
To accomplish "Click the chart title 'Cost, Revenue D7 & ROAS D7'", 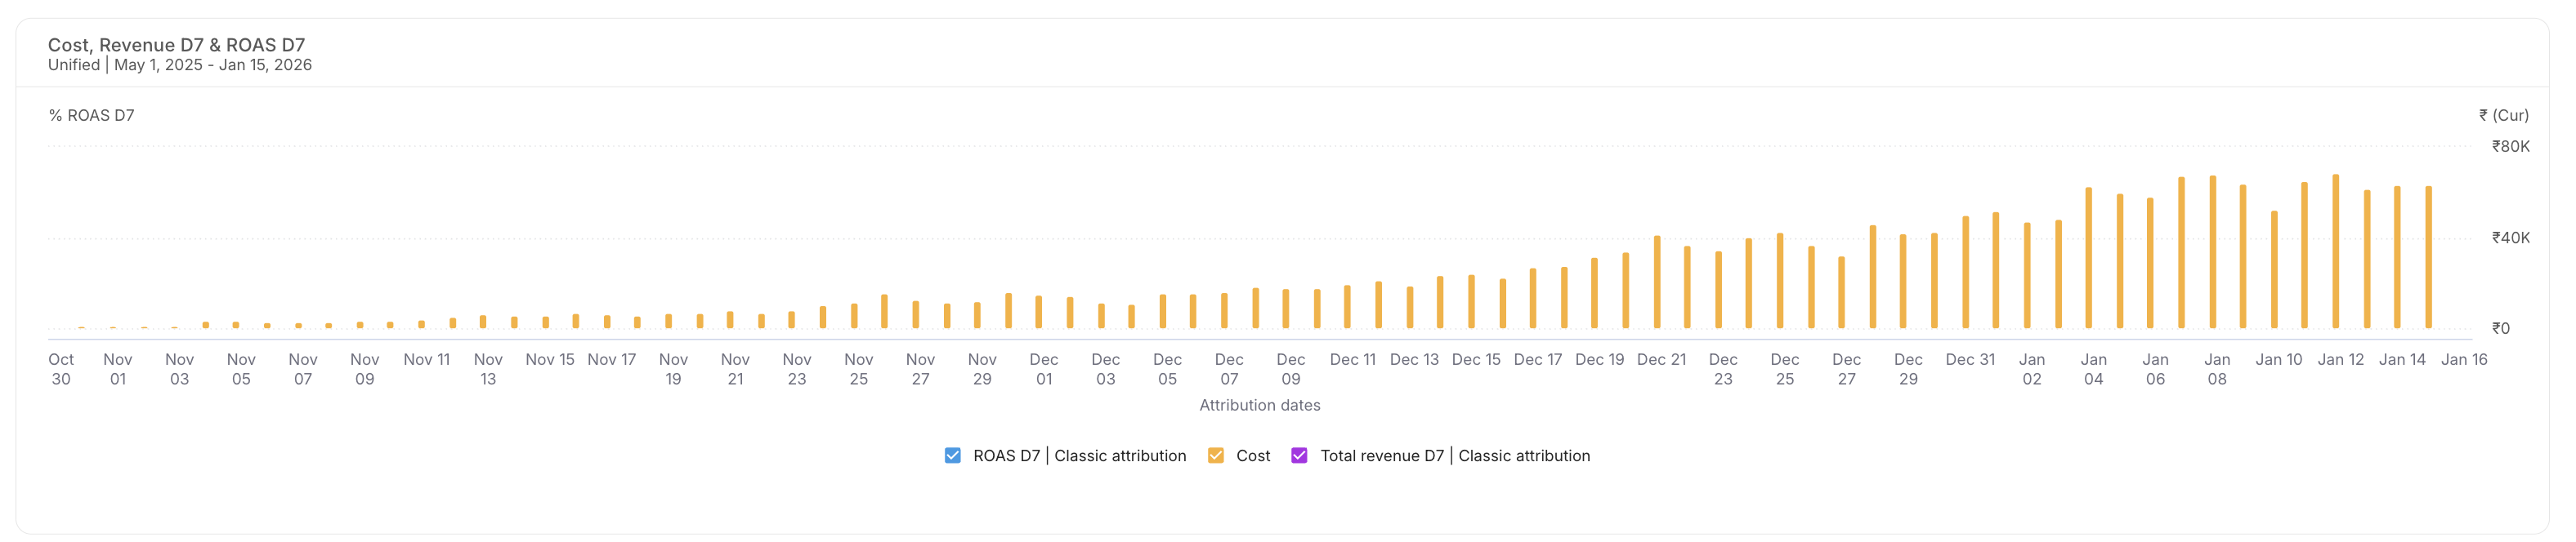I will point(176,45).
